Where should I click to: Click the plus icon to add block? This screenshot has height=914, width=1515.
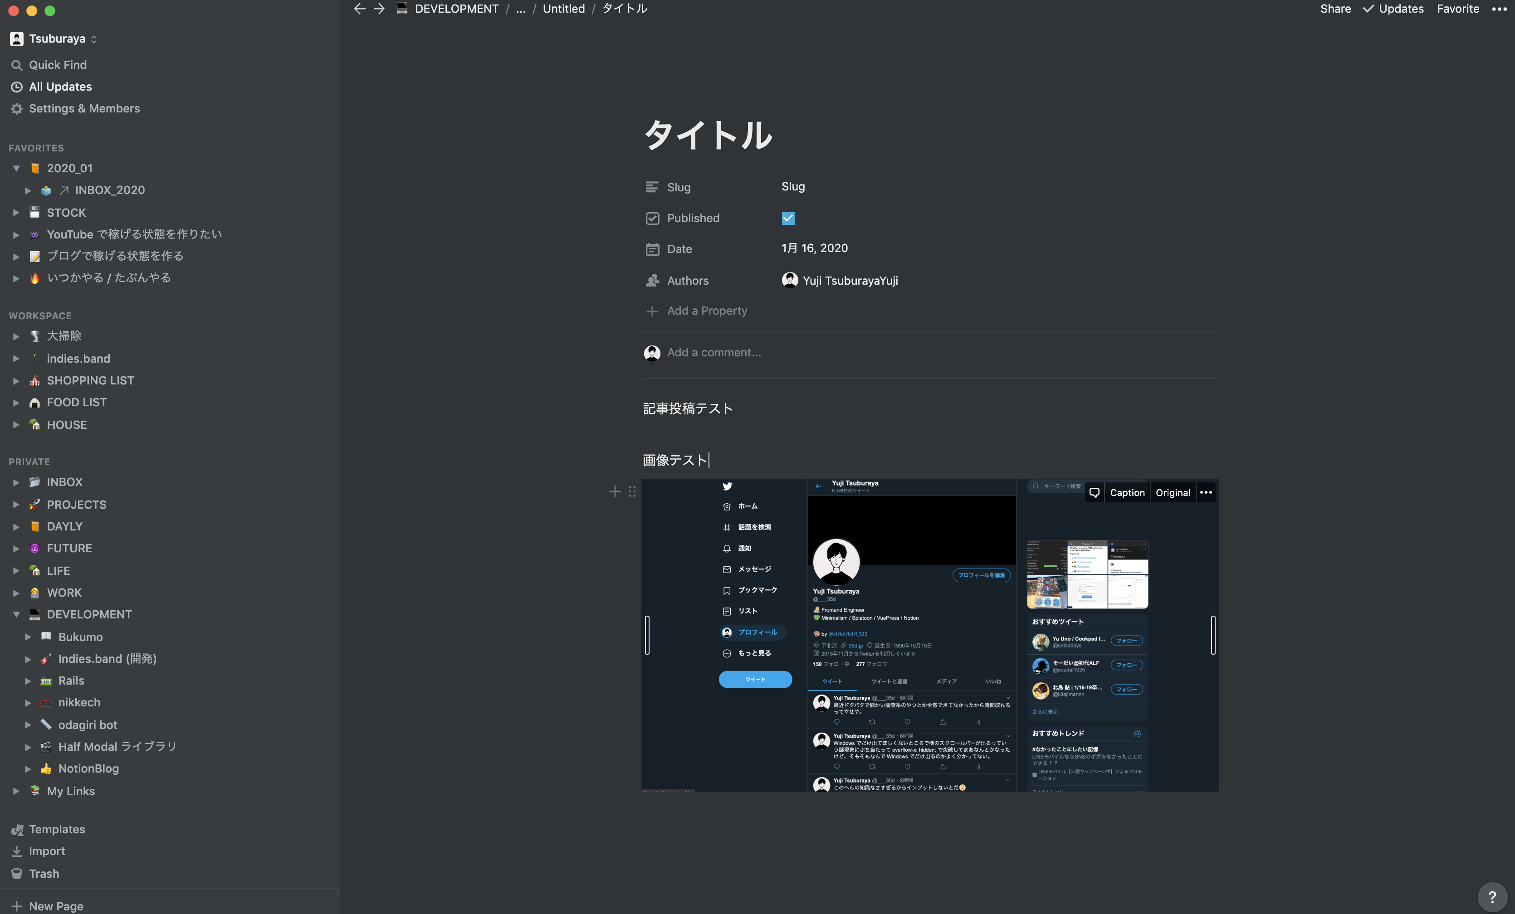click(x=614, y=491)
